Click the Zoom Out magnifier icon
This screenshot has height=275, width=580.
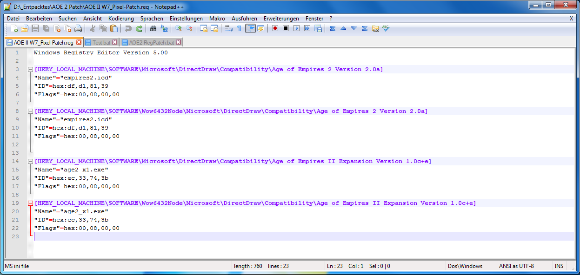pos(189,28)
